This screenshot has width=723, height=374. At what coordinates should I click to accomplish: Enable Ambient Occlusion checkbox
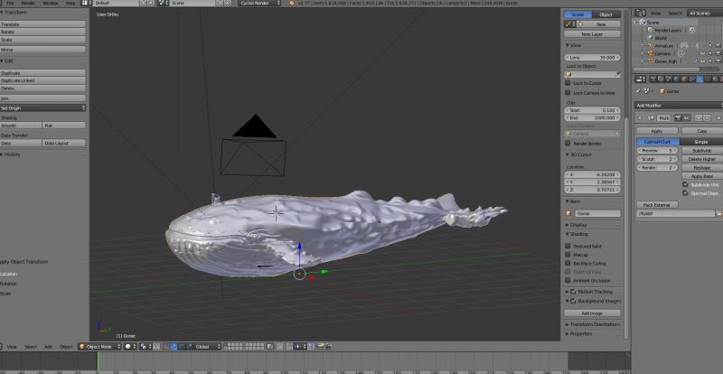tap(568, 280)
